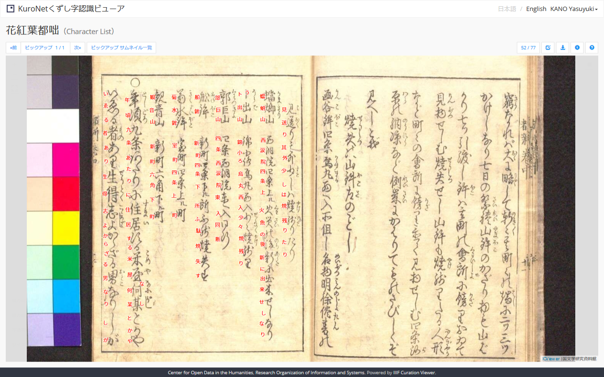Click the download icon button

563,48
